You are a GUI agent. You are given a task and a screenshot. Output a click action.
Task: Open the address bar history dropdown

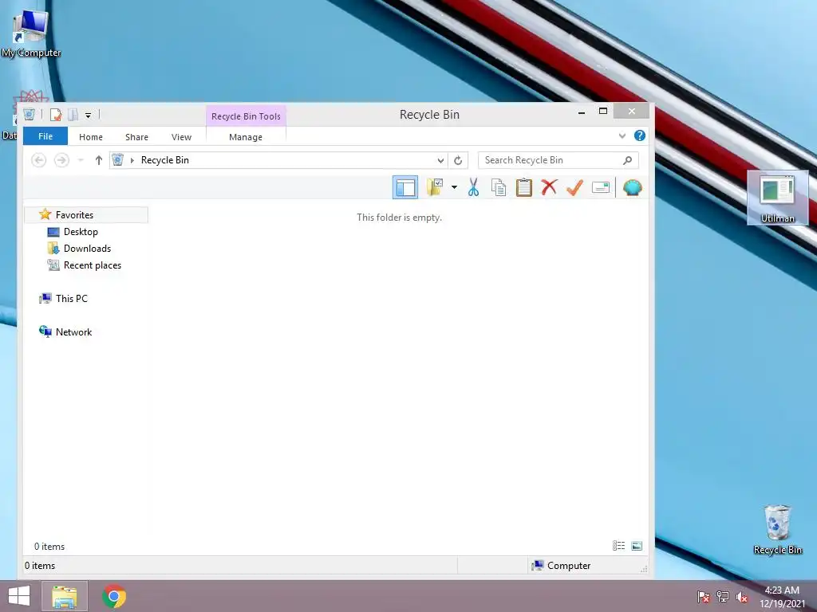click(x=440, y=160)
